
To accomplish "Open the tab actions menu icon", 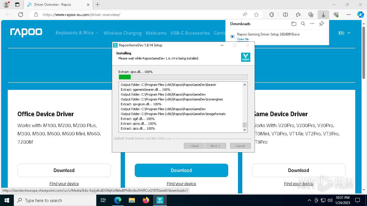I will (17, 5).
